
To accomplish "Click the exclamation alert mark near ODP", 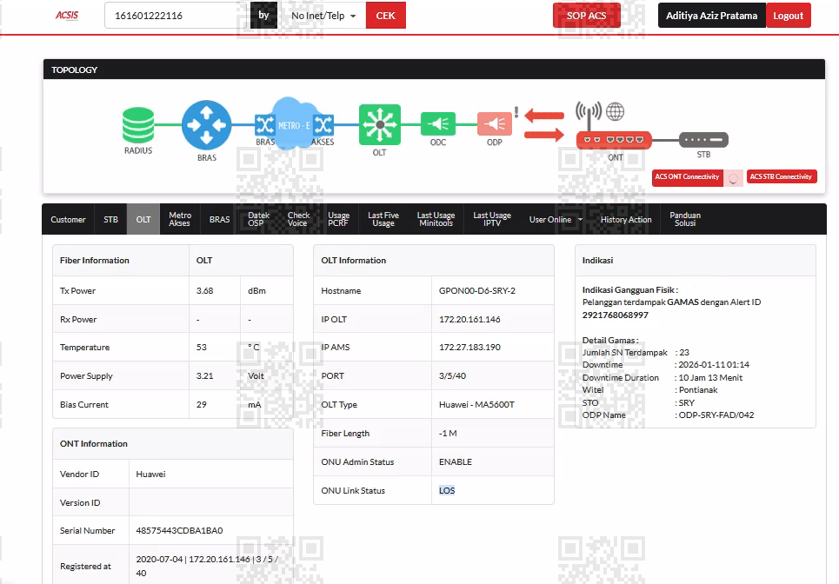I will point(516,112).
